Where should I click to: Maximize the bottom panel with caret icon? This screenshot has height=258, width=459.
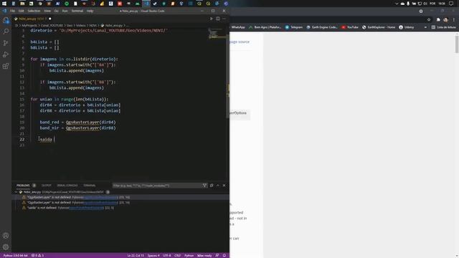pos(217,186)
